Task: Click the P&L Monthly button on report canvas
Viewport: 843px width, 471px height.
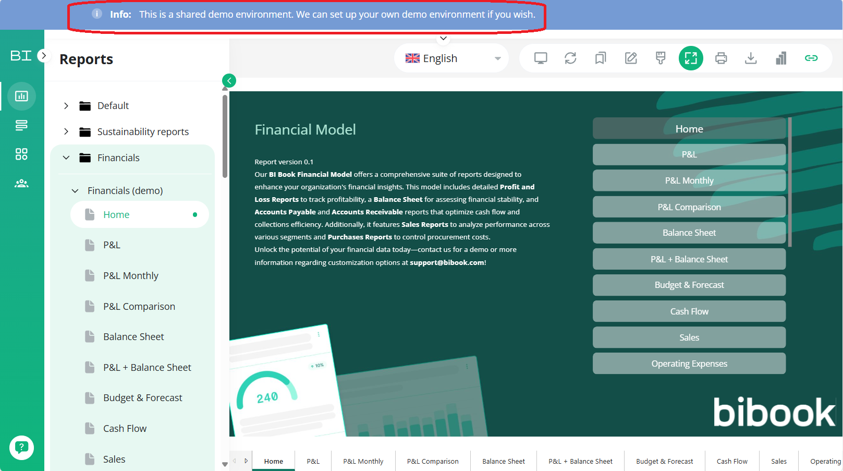Action: (689, 180)
